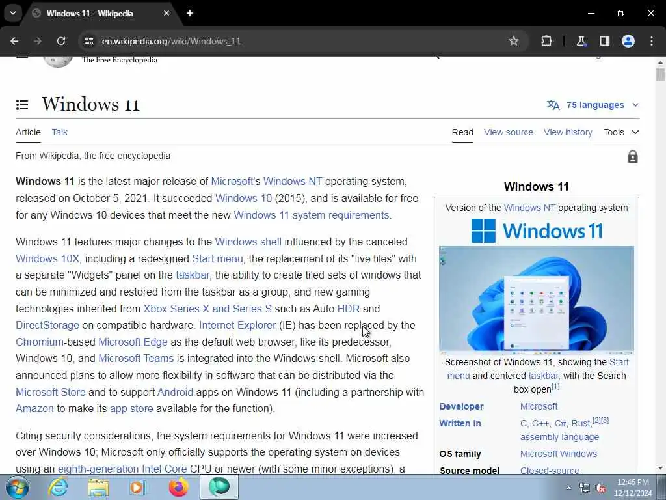This screenshot has width=666, height=500.
Task: Follow the Microsoft Edge link
Action: pyautogui.click(x=133, y=342)
